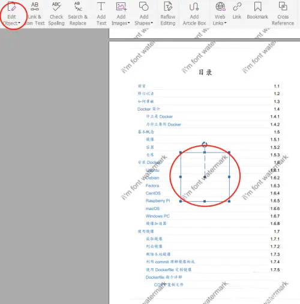Image resolution: width=300 pixels, height=304 pixels.
Task: Open the Fedora contents entry
Action: (152, 186)
